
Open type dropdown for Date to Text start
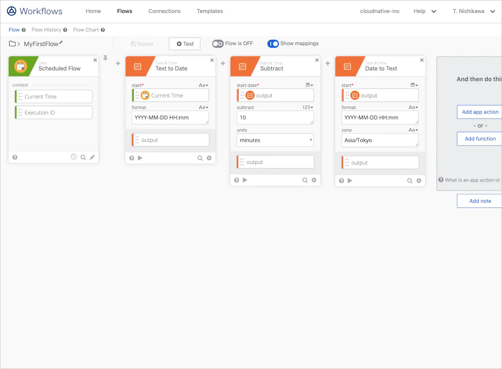pos(415,85)
